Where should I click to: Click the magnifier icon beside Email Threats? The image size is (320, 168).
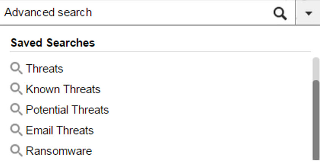16,130
